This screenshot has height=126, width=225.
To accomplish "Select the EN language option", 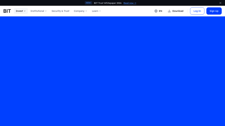I will tap(160, 11).
